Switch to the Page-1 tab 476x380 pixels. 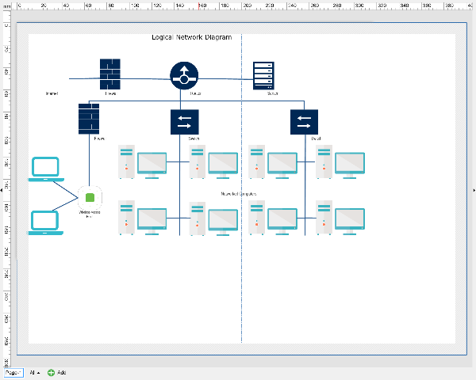tap(13, 372)
